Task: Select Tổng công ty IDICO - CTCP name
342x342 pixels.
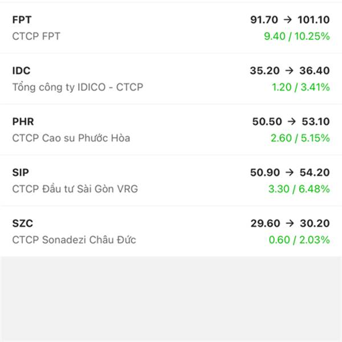Action: 78,87
